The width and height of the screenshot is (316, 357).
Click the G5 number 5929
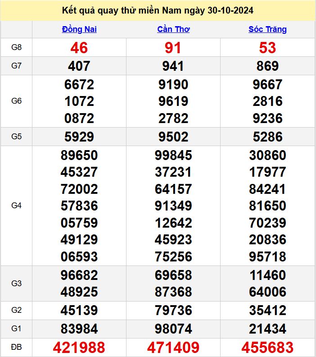79,137
